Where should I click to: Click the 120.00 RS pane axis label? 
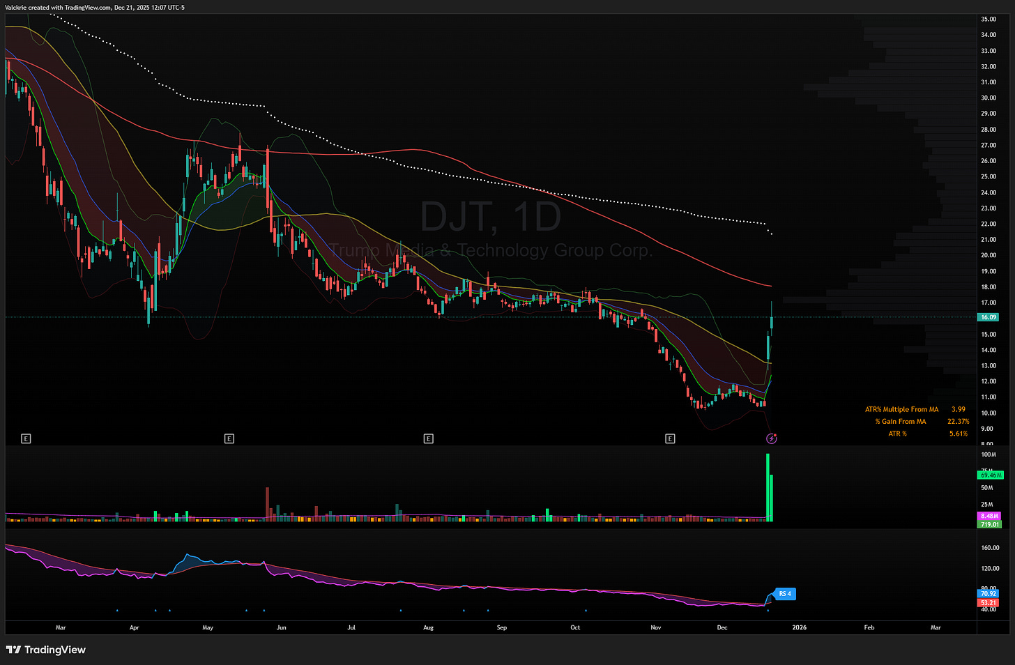click(x=990, y=568)
